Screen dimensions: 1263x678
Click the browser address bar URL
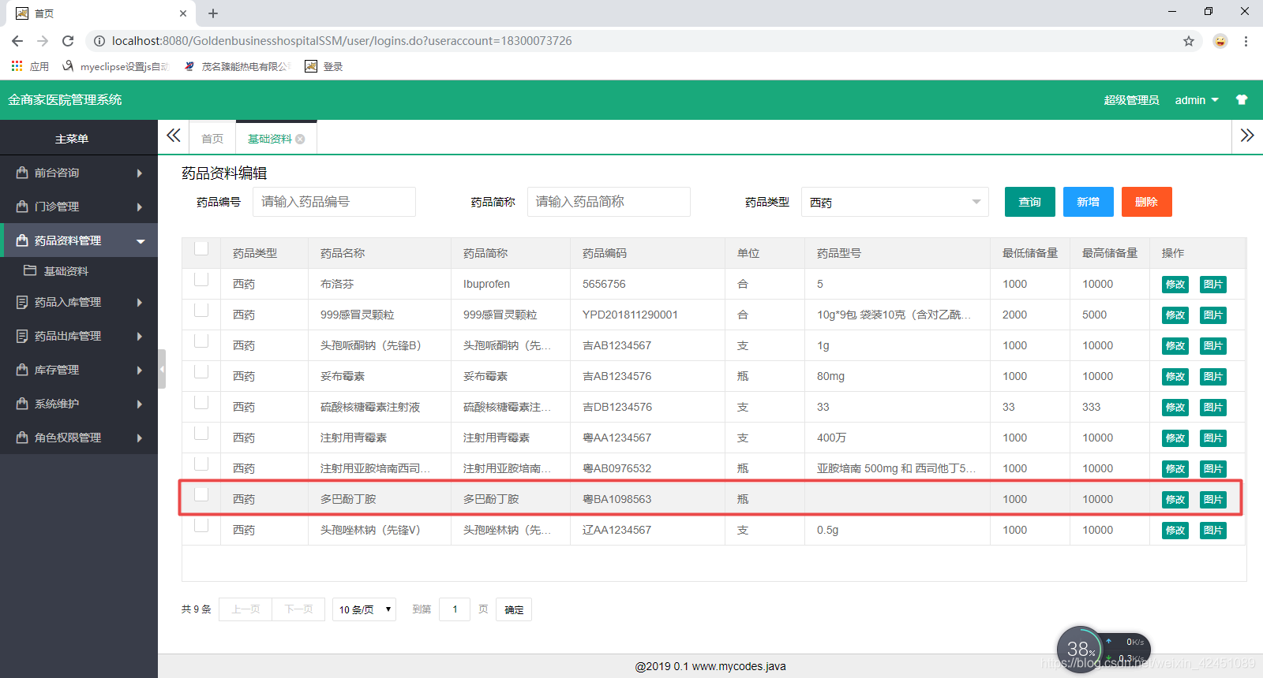pyautogui.click(x=342, y=41)
